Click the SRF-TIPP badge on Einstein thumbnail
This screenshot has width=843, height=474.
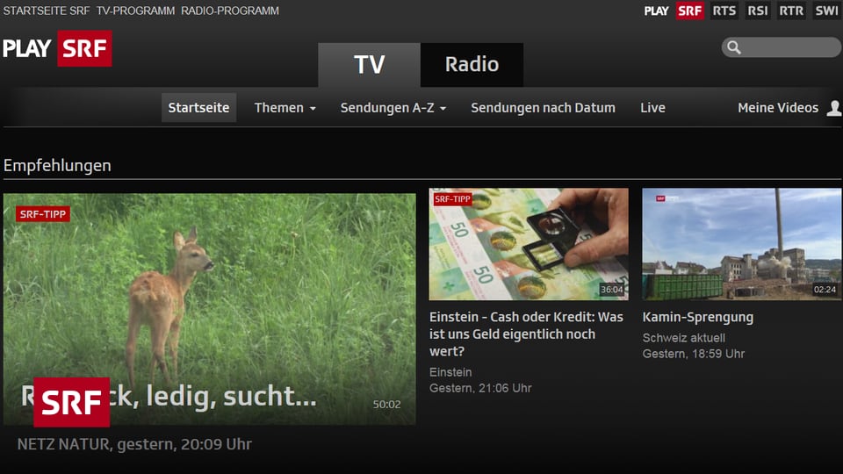coord(453,199)
